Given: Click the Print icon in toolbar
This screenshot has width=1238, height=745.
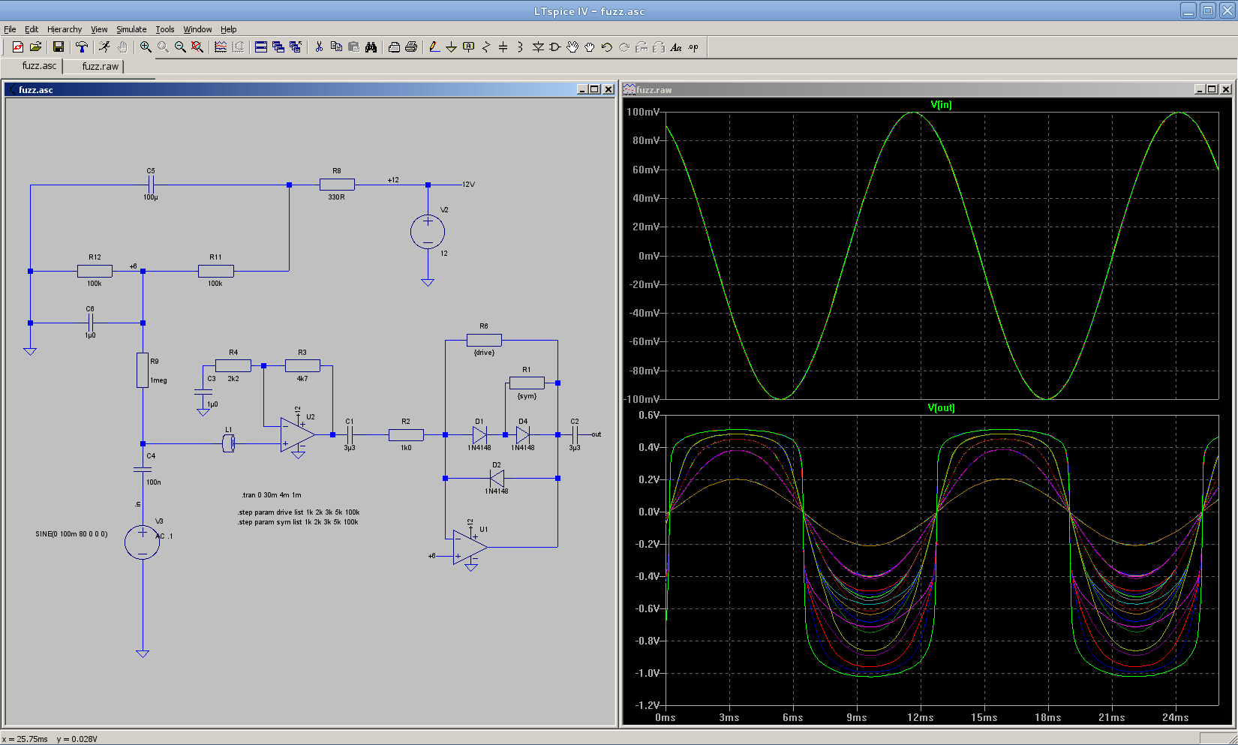Looking at the screenshot, I should coord(411,47).
